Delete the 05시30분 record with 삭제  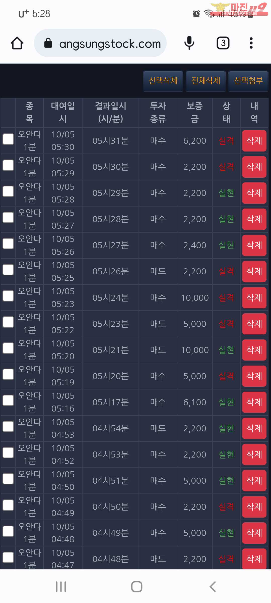tap(254, 167)
